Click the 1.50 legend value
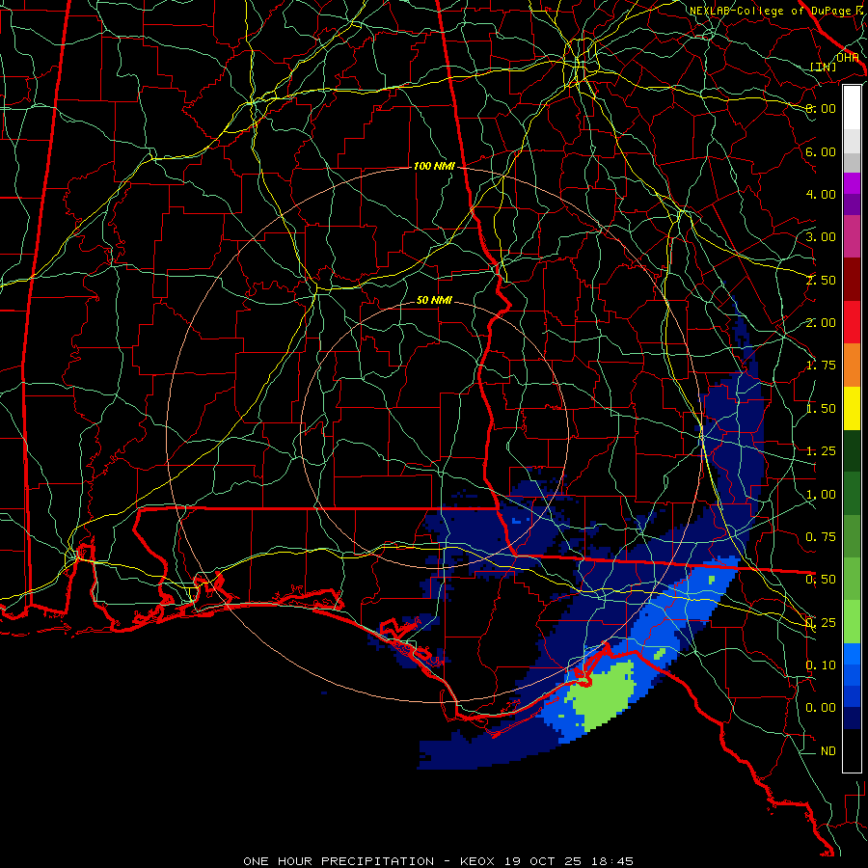This screenshot has height=868, width=868. (x=821, y=409)
